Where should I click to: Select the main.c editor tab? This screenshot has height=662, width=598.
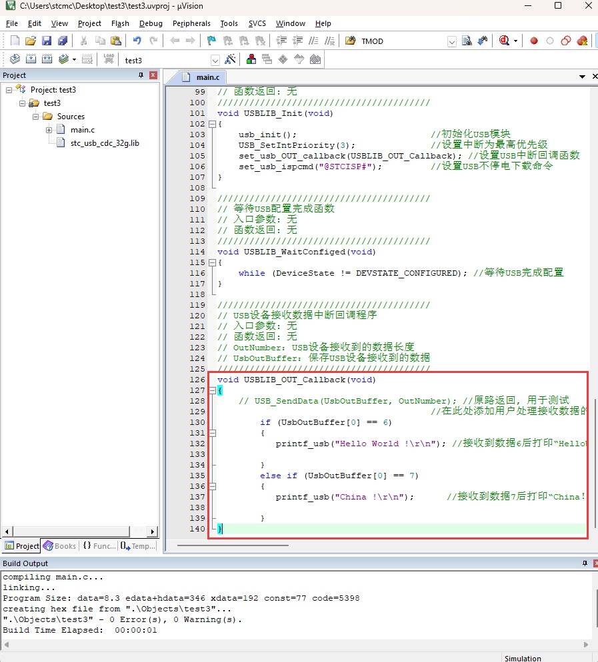[x=201, y=77]
